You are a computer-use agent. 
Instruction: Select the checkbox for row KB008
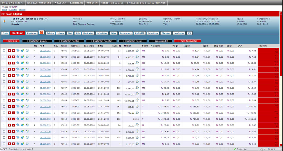click(4, 94)
